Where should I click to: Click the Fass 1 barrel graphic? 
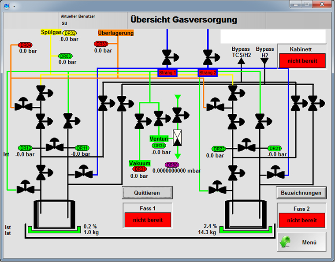[x=55, y=214]
